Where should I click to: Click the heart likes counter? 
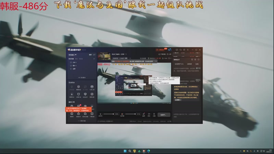(x=170, y=58)
